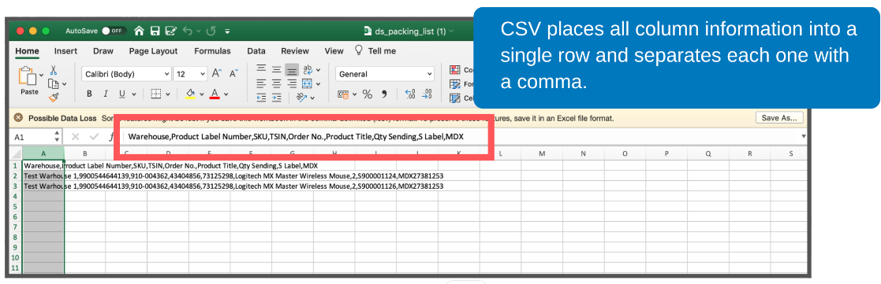The image size is (881, 284).
Task: Expand the borders options arrow
Action: [x=168, y=94]
